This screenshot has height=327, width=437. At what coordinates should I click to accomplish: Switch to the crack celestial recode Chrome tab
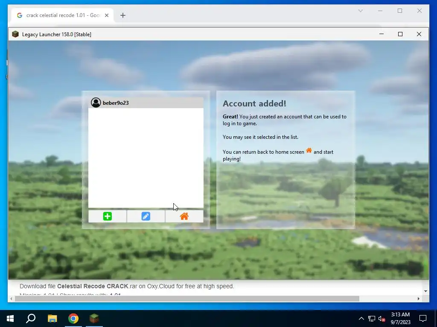click(x=62, y=15)
